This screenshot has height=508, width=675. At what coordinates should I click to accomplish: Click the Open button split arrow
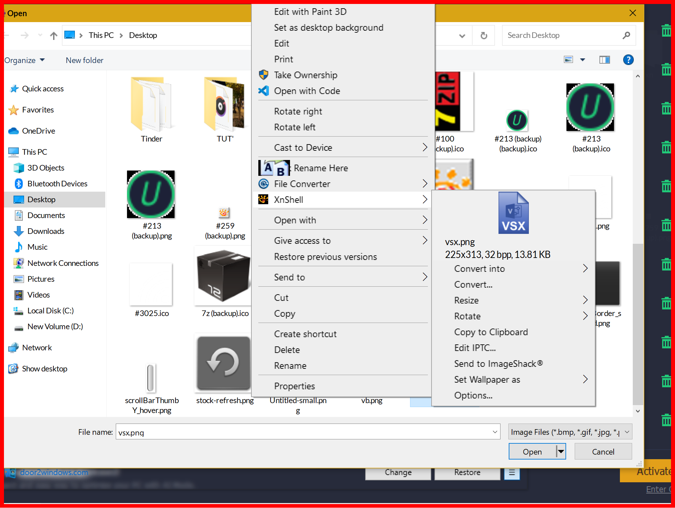pyautogui.click(x=561, y=452)
